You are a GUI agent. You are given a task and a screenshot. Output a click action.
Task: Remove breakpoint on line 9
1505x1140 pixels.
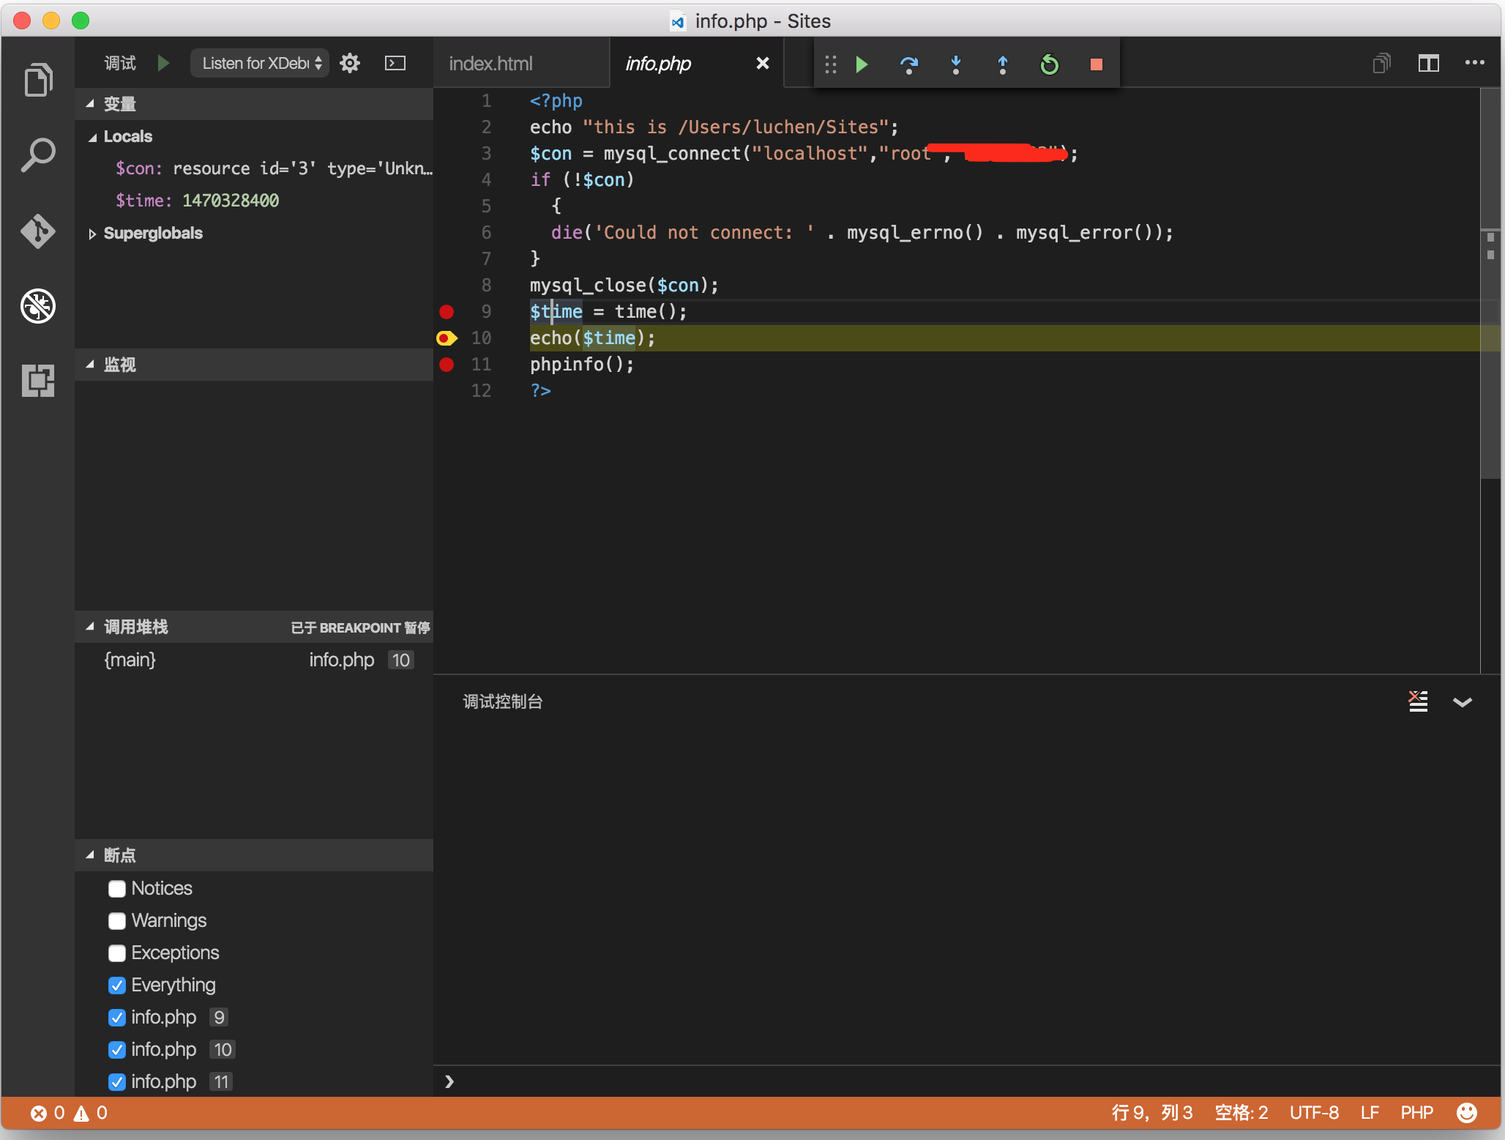pos(447,312)
